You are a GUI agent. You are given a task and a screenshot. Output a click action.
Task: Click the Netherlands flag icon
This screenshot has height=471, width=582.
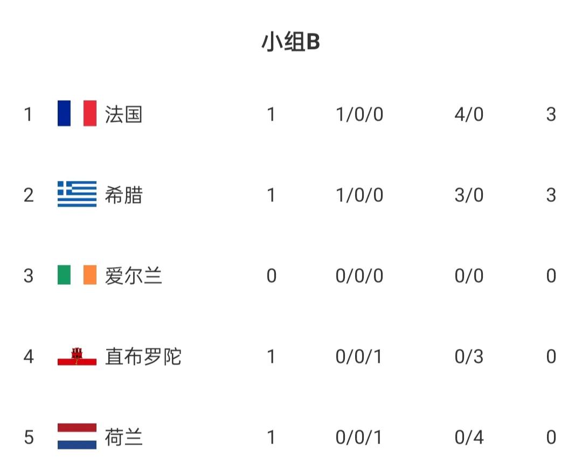coord(77,437)
